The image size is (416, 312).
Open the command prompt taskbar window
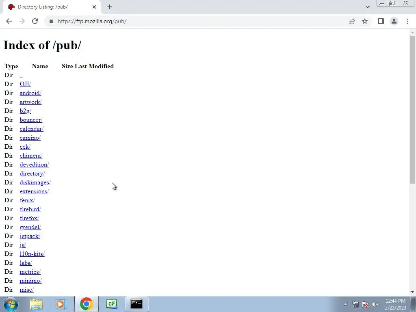click(136, 304)
